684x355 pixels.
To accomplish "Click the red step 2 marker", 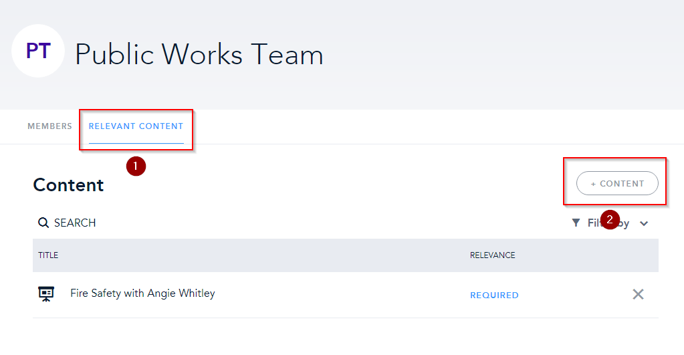I will (610, 219).
